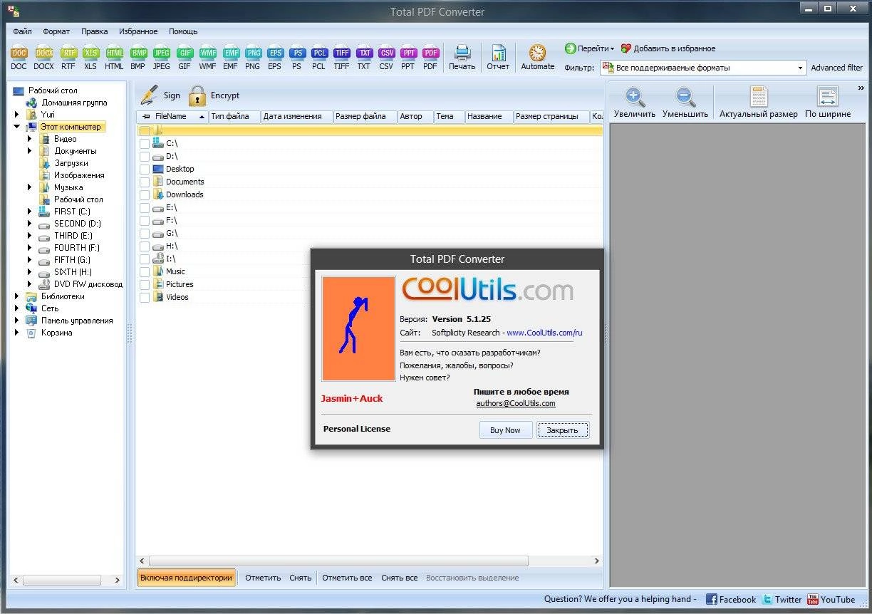Open the Печать print tool

(x=462, y=57)
